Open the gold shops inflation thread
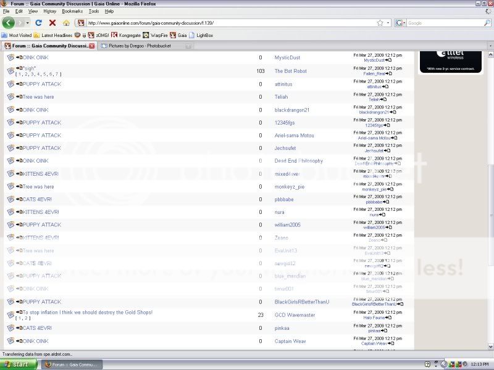 (x=88, y=313)
